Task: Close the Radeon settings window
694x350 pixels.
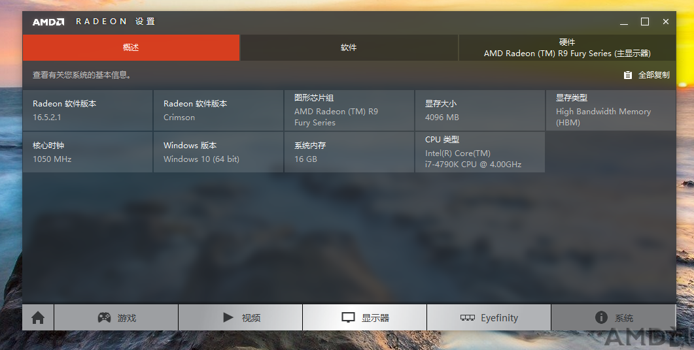Action: point(666,22)
